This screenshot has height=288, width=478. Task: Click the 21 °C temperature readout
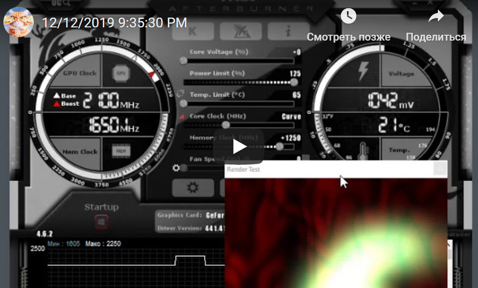tap(394, 125)
